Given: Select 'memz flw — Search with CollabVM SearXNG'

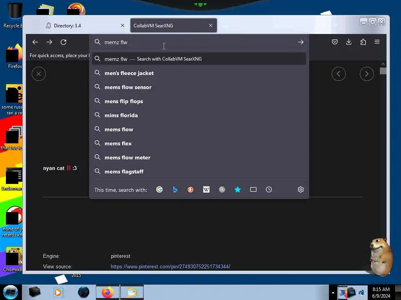Looking at the screenshot, I should point(199,59).
